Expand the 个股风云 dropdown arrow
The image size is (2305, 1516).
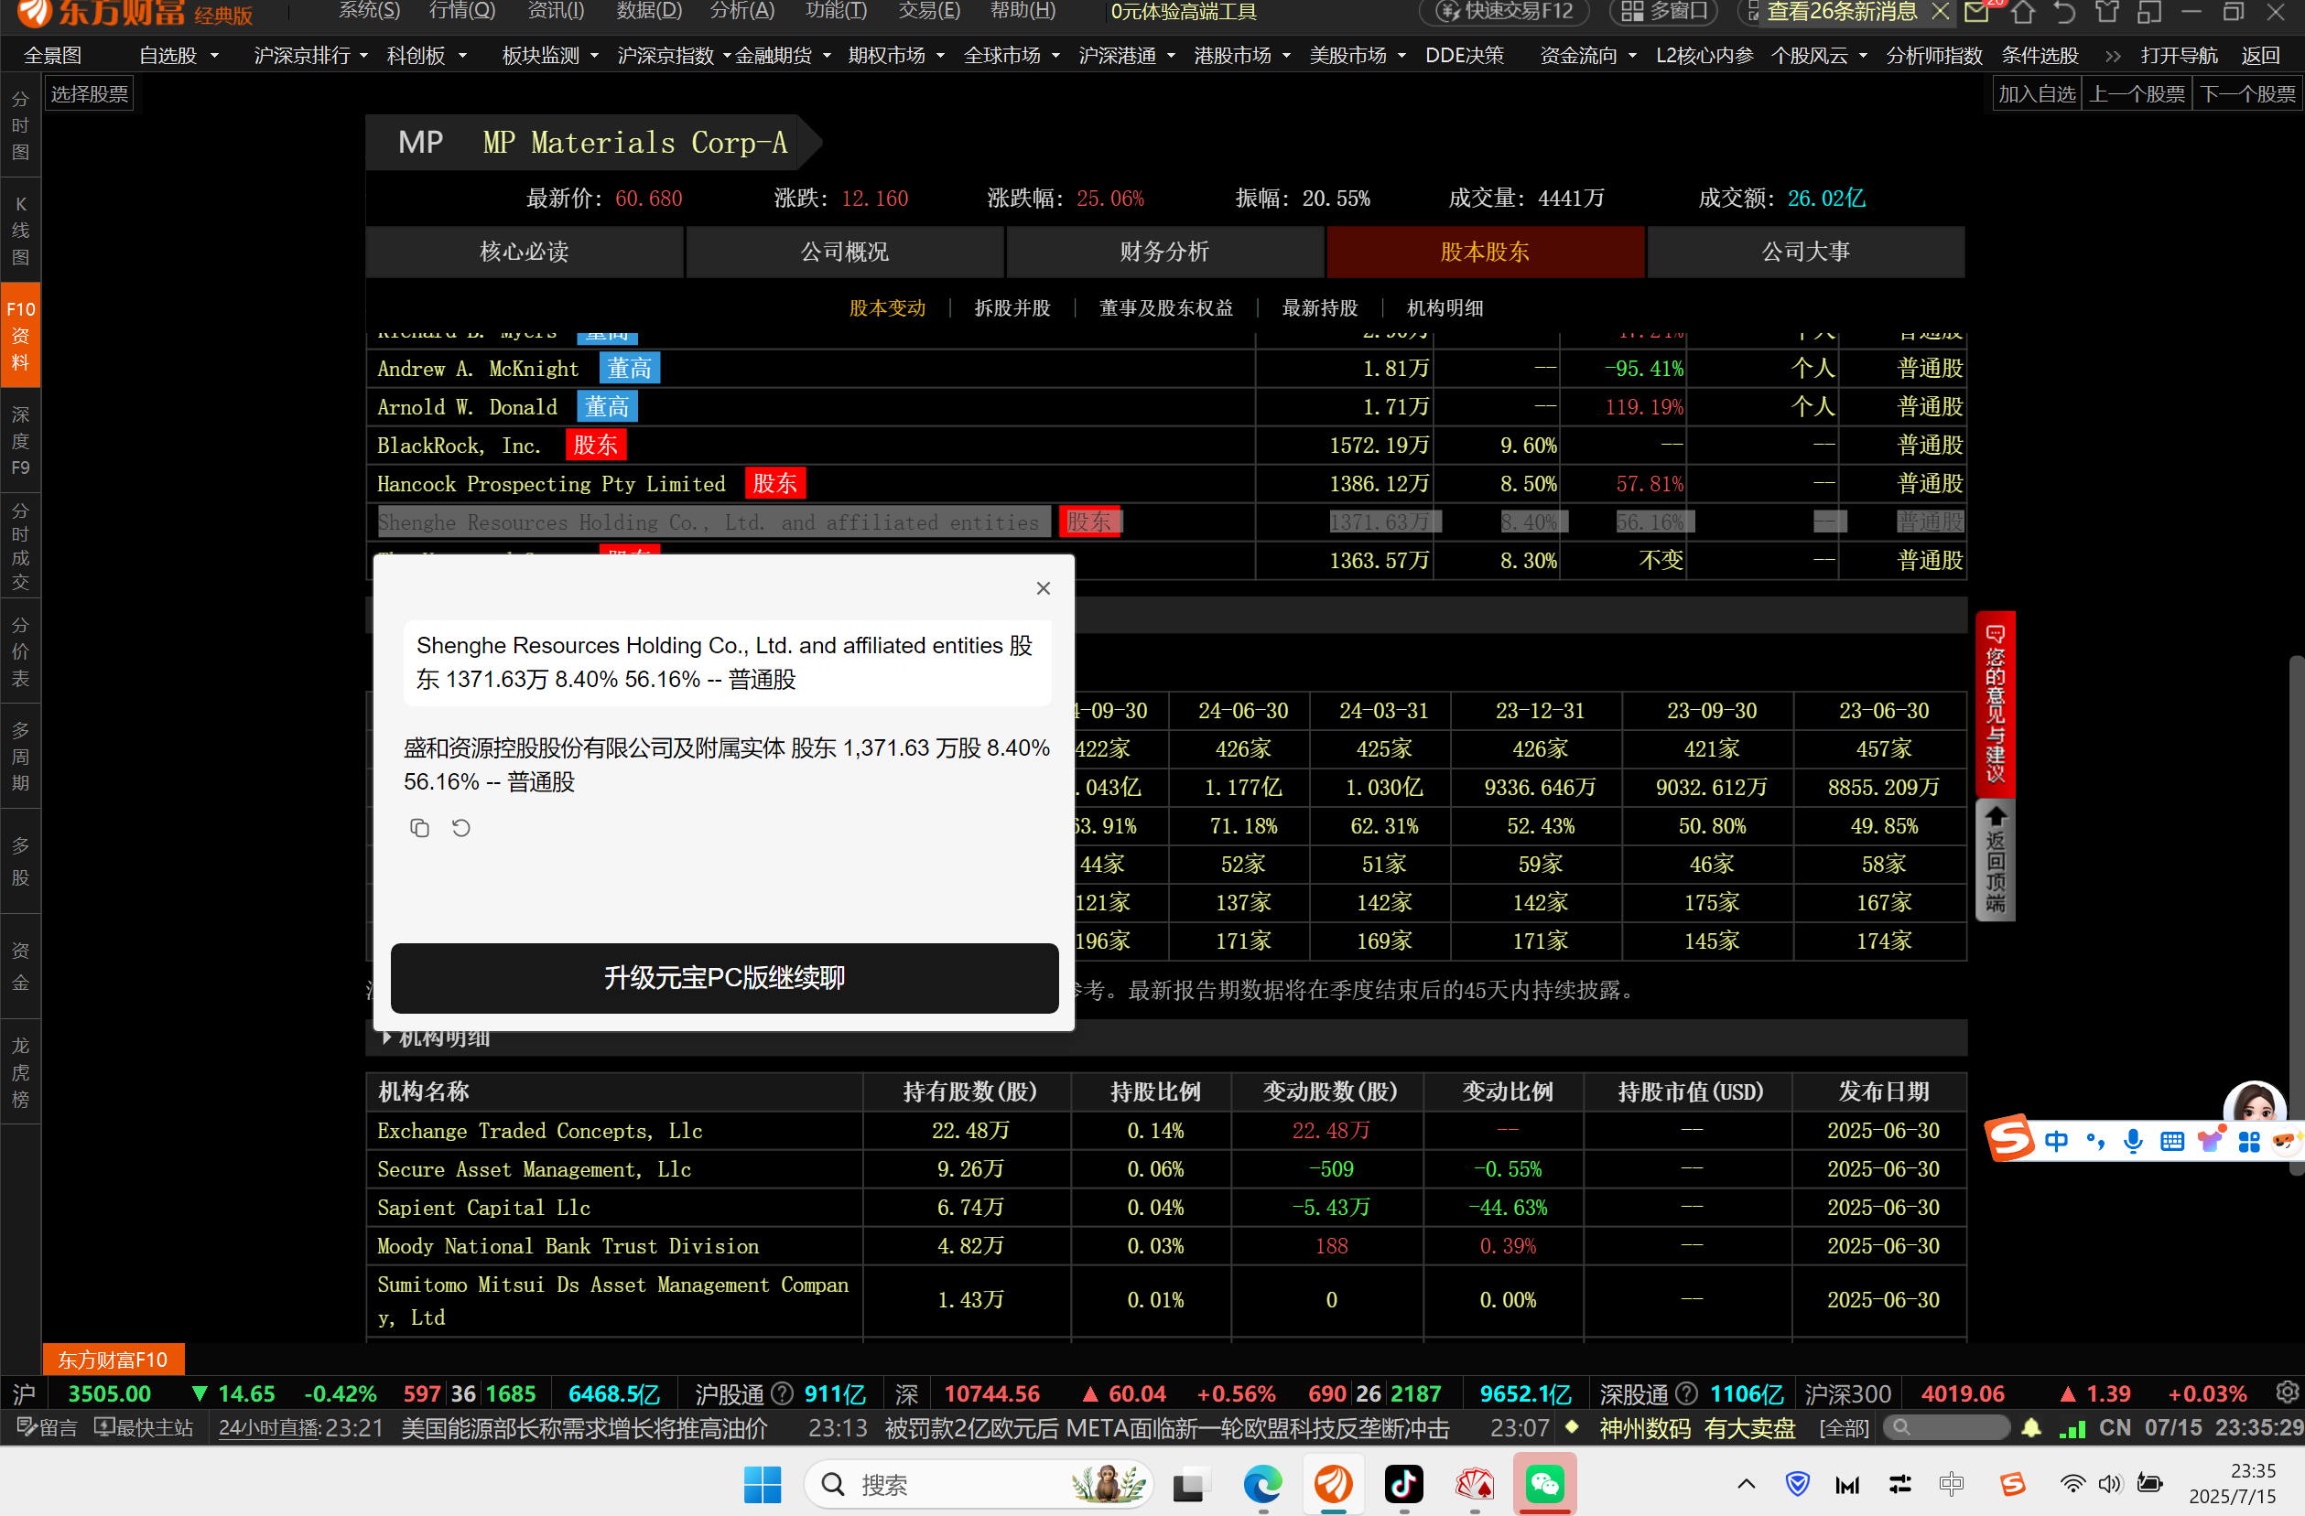(1864, 56)
